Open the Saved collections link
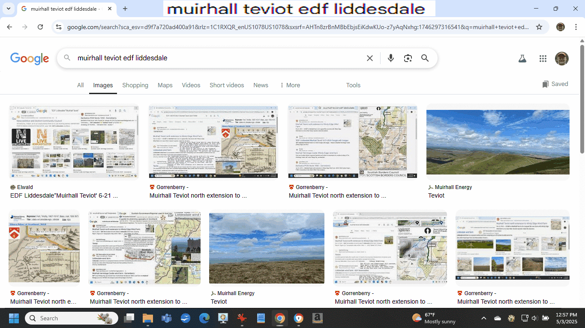This screenshot has height=328, width=585. pyautogui.click(x=555, y=84)
